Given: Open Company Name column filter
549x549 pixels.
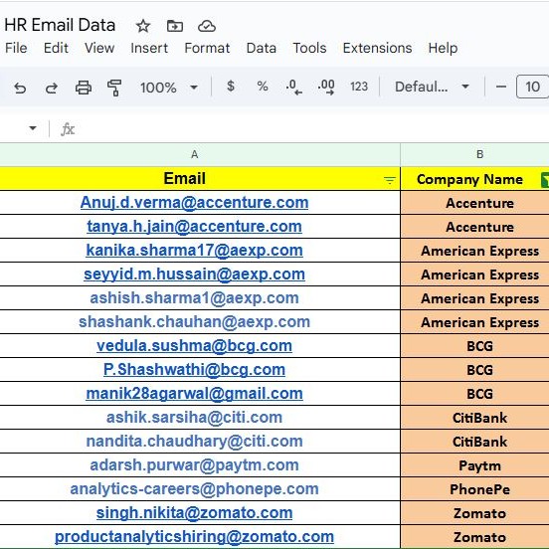Looking at the screenshot, I should point(545,180).
